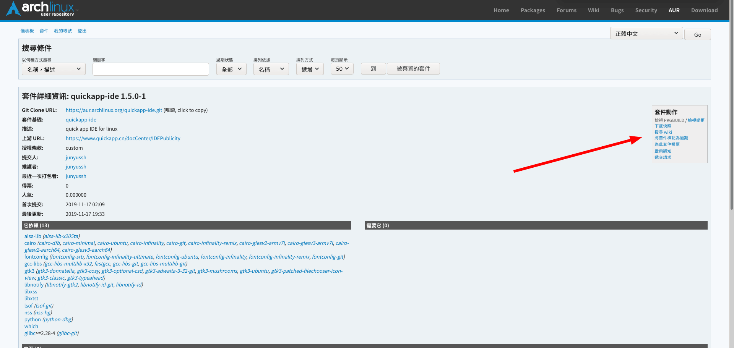Select the AUR nav item

click(x=674, y=10)
